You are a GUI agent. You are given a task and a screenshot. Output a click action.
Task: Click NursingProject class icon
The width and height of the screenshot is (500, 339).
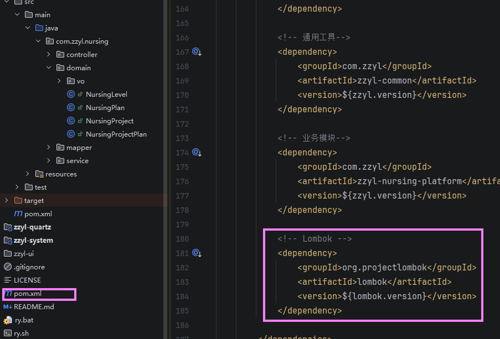[x=71, y=121]
